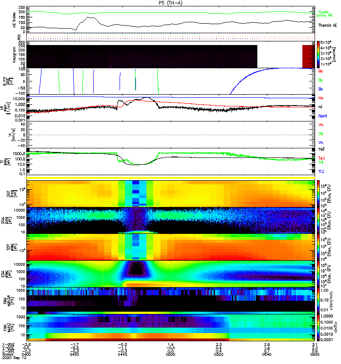
Task: Click the 0400 time tick label
Action: click(26, 354)
